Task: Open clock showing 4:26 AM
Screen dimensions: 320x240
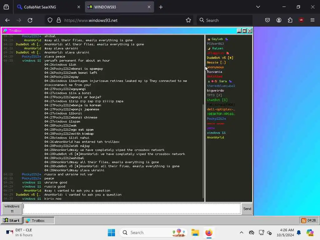Action: pos(285,232)
